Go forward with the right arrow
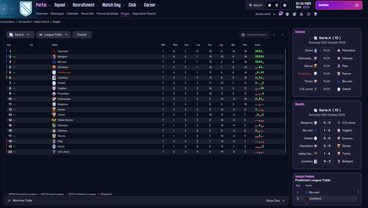Viewport: 368px width, 208px height. tap(11, 9)
